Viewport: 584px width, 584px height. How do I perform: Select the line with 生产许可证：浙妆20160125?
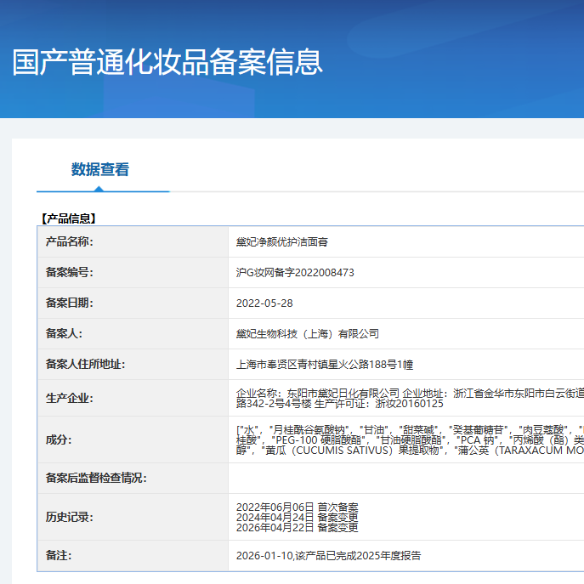point(340,404)
